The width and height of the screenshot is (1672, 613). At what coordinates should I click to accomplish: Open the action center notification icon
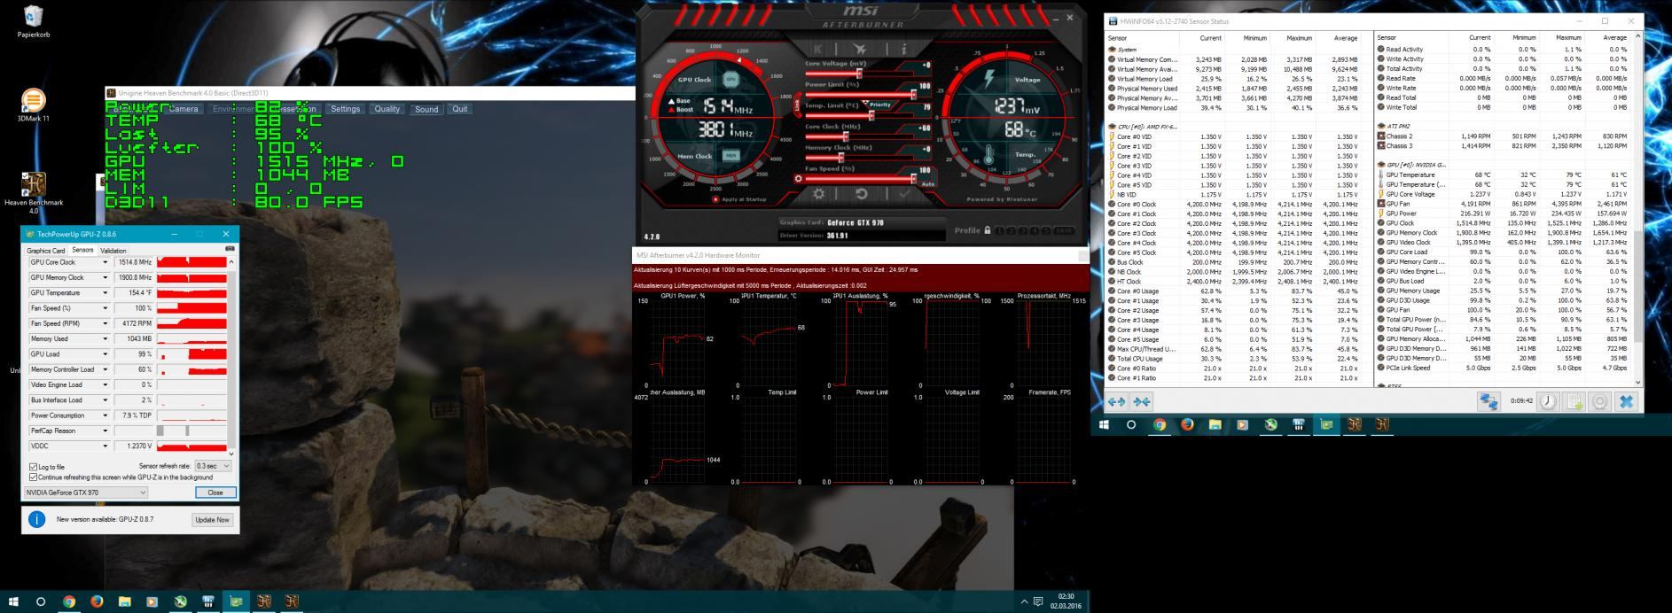[1038, 601]
